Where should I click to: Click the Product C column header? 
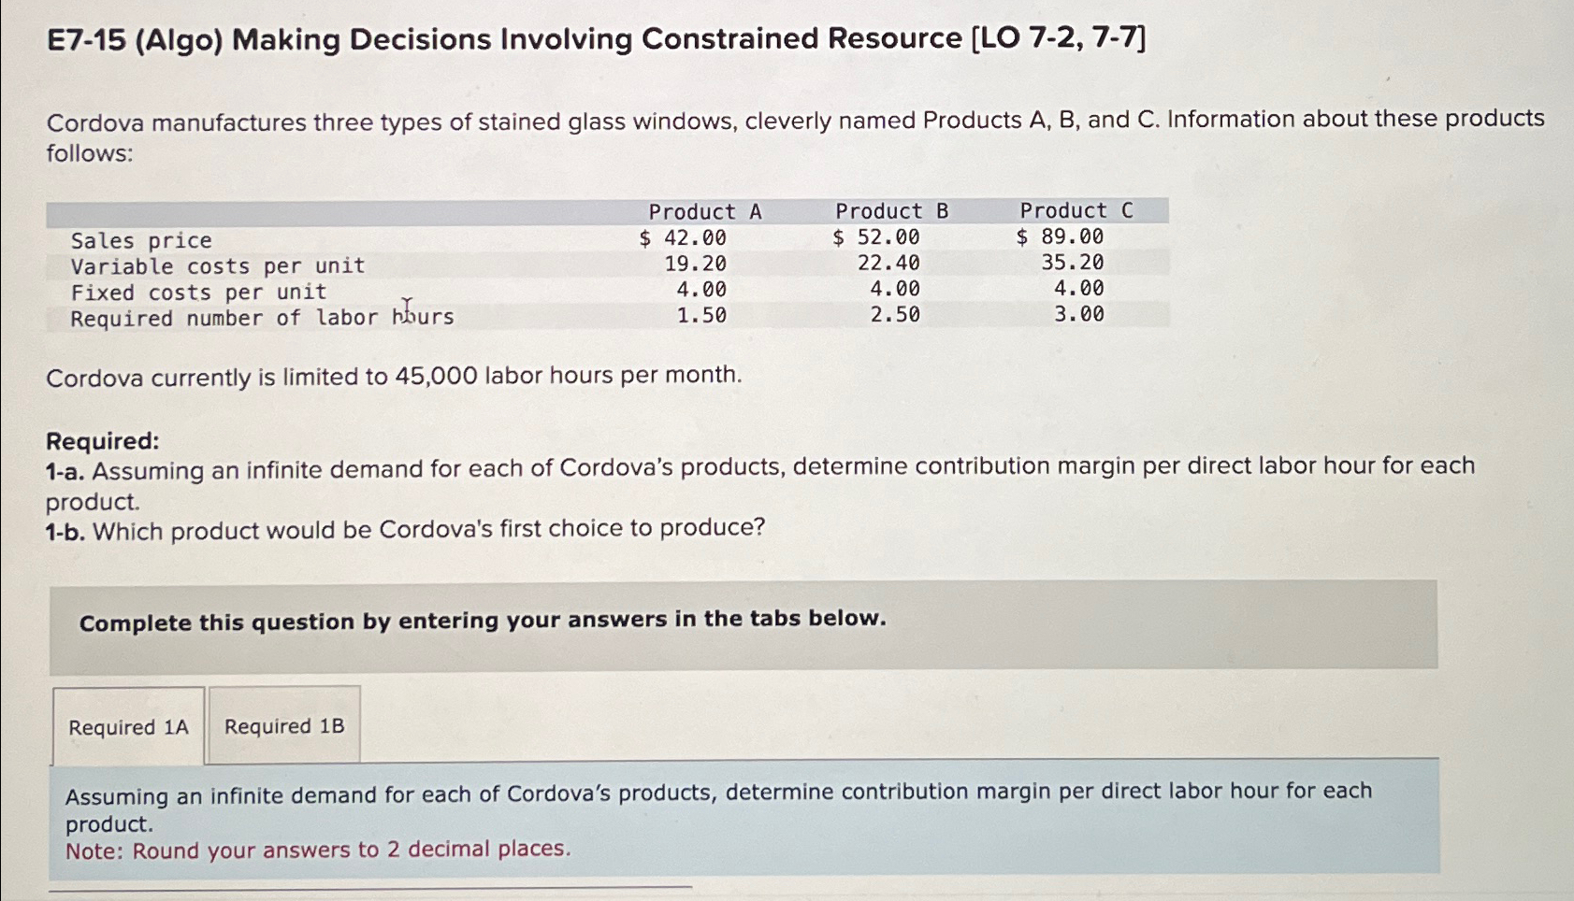tap(1076, 212)
